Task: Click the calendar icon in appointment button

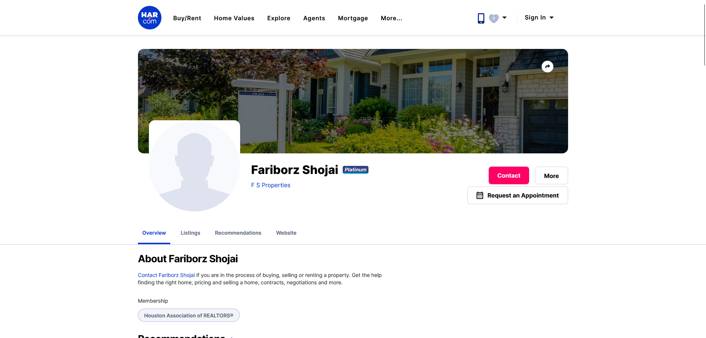Action: pos(480,195)
